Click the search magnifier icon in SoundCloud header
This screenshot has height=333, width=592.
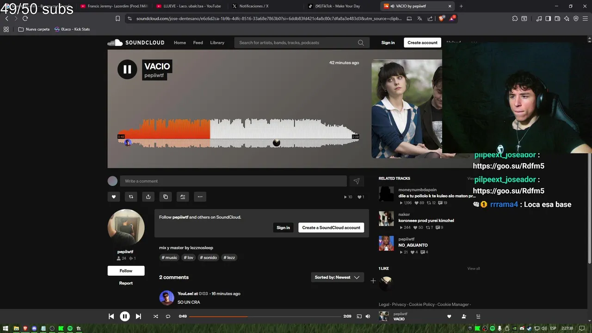[361, 43]
